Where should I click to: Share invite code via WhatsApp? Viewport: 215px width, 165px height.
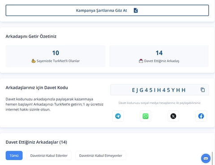146,116
